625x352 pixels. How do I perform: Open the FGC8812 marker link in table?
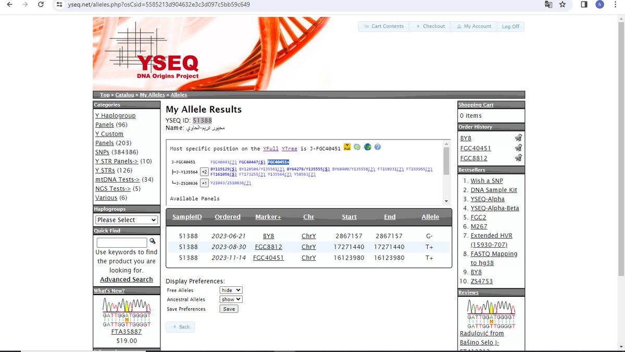click(268, 247)
